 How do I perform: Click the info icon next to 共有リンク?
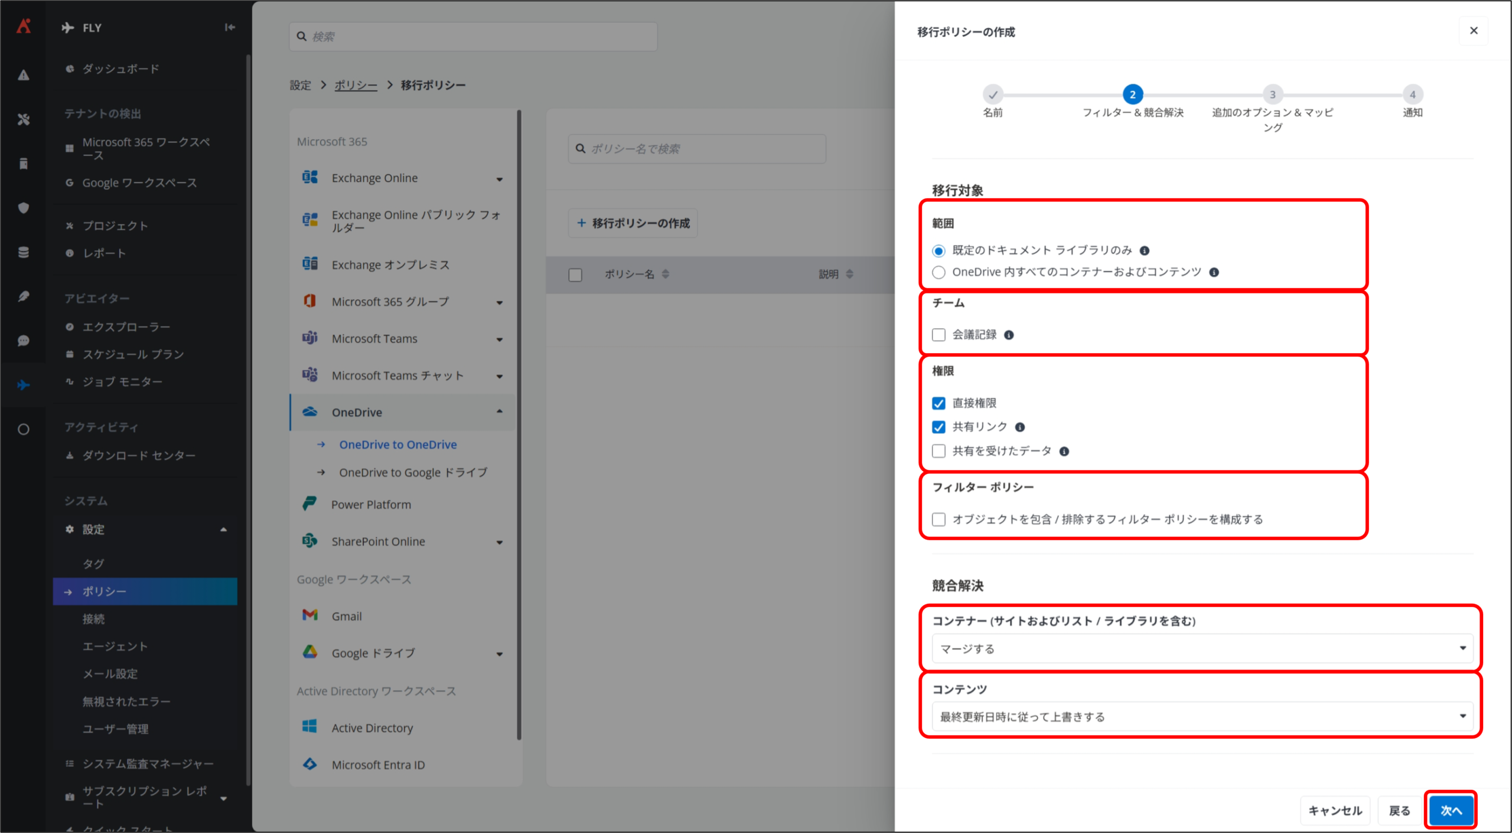(1019, 427)
